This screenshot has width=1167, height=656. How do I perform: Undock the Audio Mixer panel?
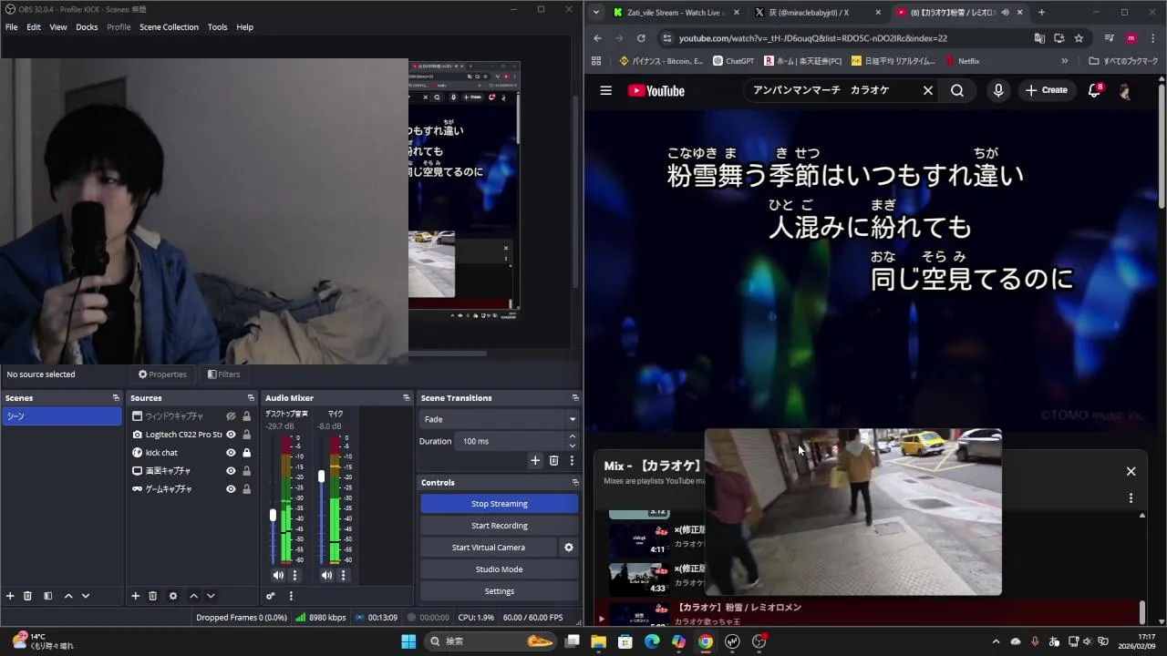tap(407, 398)
